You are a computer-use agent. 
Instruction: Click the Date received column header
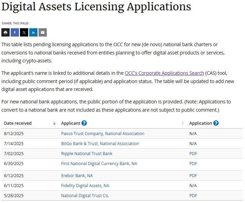(18, 123)
